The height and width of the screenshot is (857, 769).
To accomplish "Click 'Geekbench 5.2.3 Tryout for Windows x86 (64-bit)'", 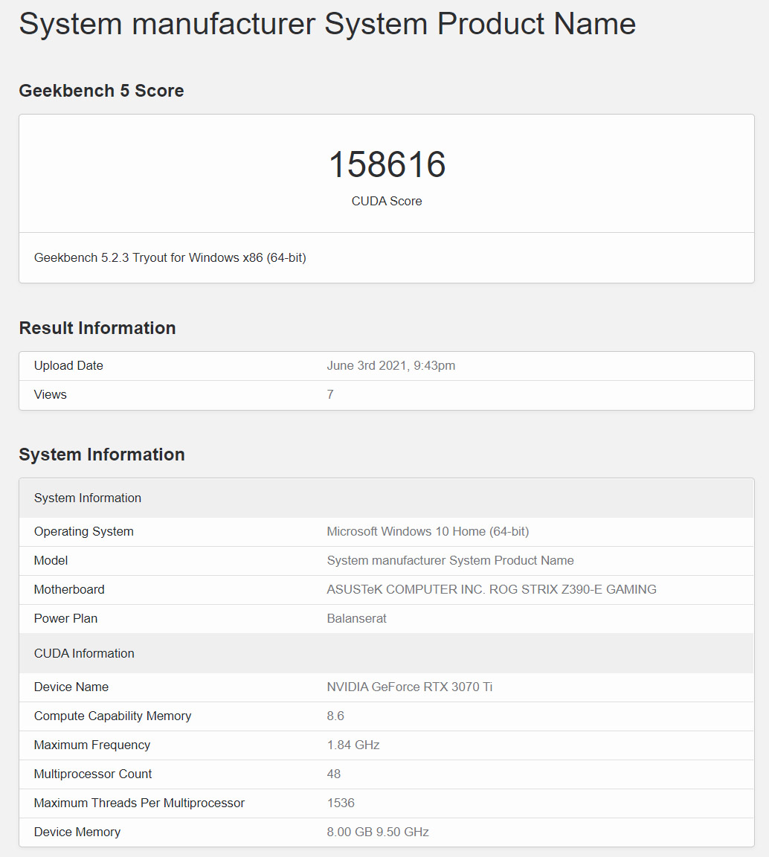I will pyautogui.click(x=170, y=257).
